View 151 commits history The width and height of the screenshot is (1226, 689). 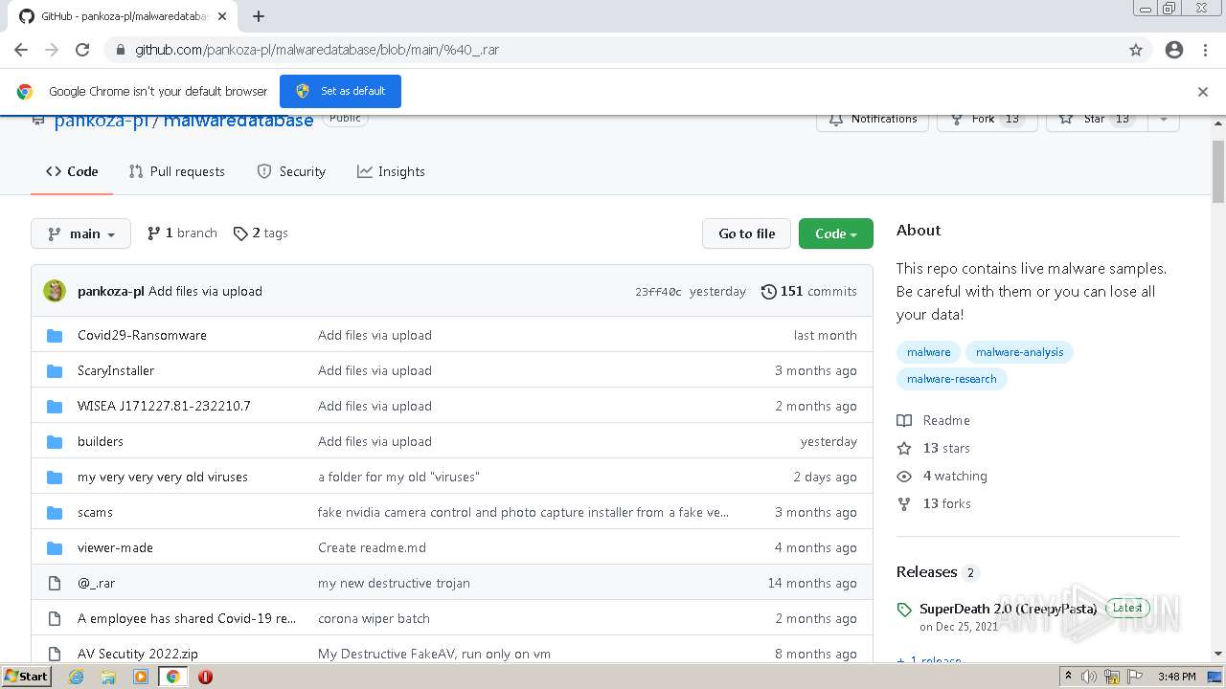point(809,291)
